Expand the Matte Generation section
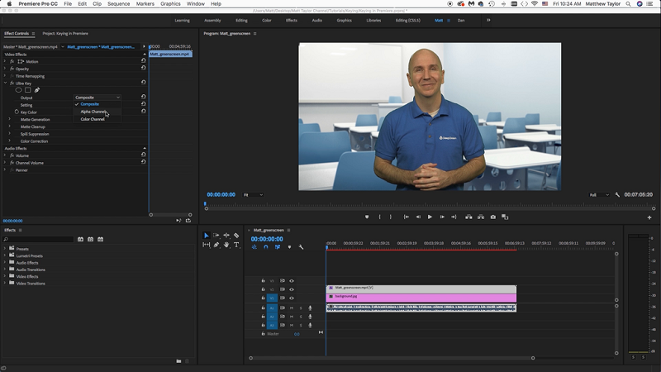 coord(10,119)
